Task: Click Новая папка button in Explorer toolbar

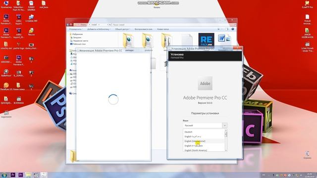Action: point(163,29)
